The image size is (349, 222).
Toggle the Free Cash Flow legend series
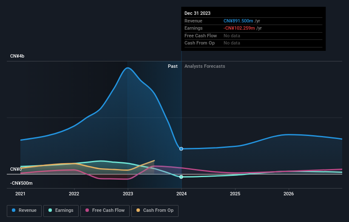click(105, 211)
